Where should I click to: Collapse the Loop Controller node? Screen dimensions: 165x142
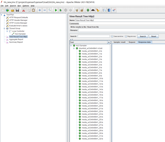[7, 31]
